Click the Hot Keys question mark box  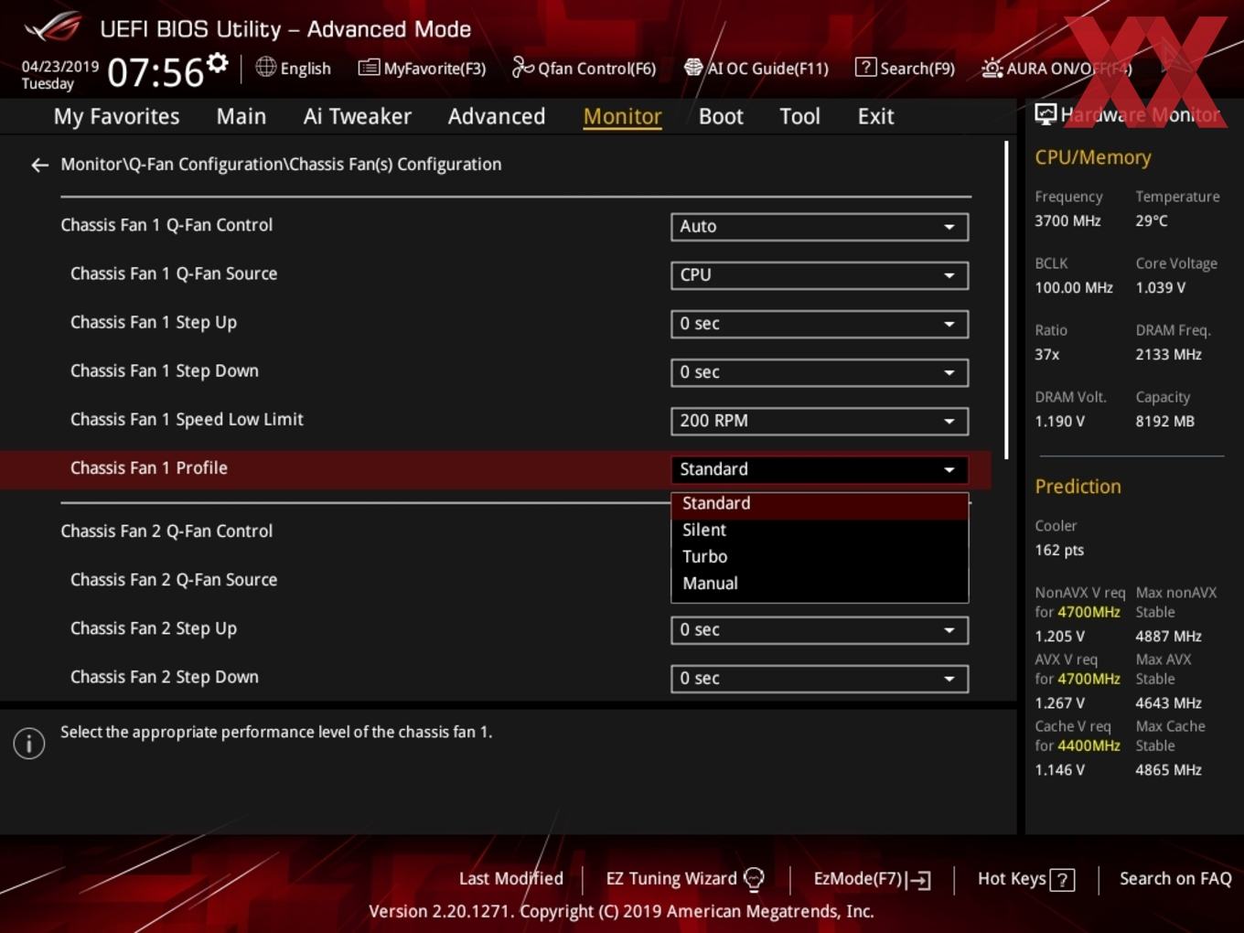click(x=1062, y=880)
